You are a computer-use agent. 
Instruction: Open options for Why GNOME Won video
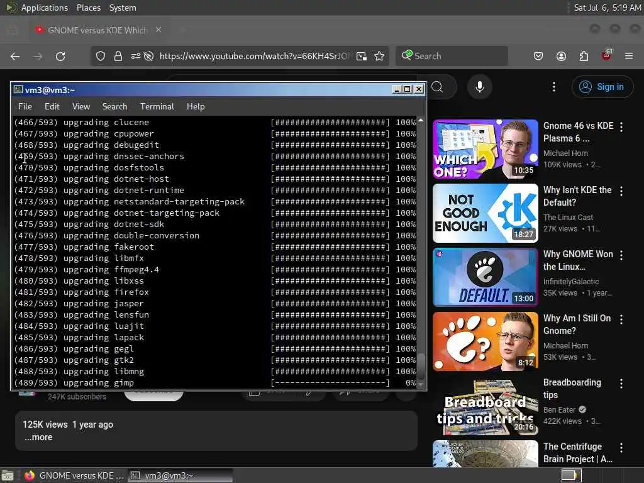pyautogui.click(x=621, y=255)
